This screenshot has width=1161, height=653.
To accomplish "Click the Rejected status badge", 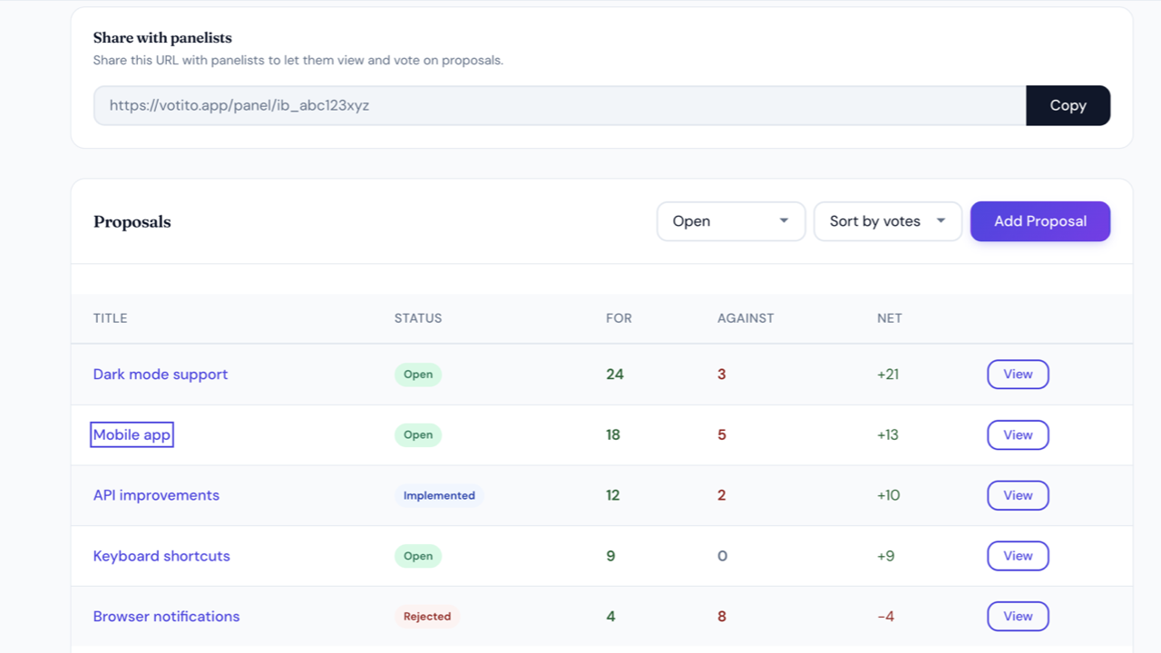I will point(427,617).
